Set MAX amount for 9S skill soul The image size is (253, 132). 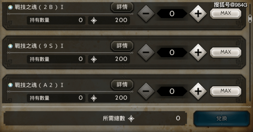pos(226,52)
